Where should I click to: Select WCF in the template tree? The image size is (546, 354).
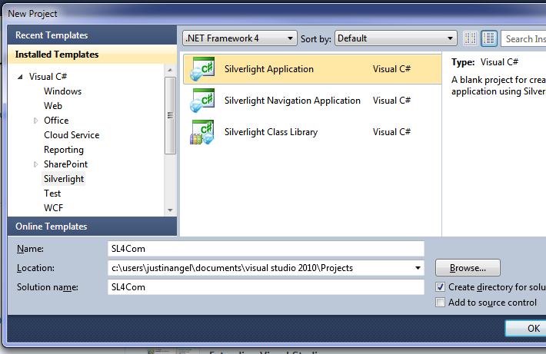coord(53,208)
